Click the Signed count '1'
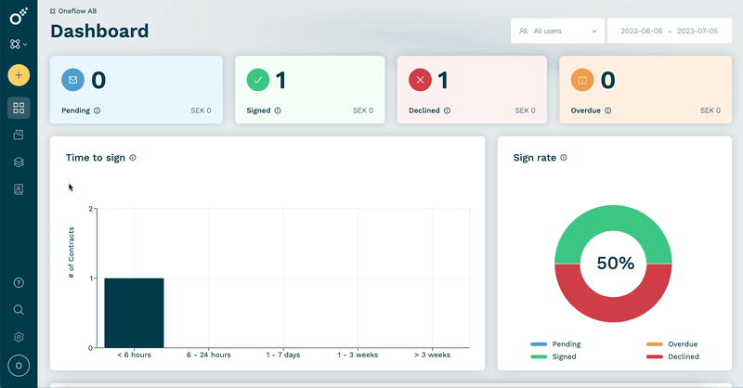The width and height of the screenshot is (743, 388). (x=280, y=80)
